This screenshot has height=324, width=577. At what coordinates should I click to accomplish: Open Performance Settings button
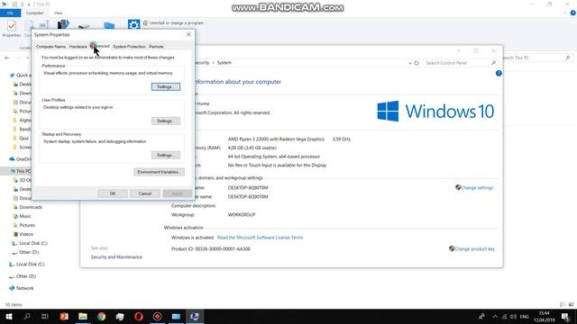(166, 86)
